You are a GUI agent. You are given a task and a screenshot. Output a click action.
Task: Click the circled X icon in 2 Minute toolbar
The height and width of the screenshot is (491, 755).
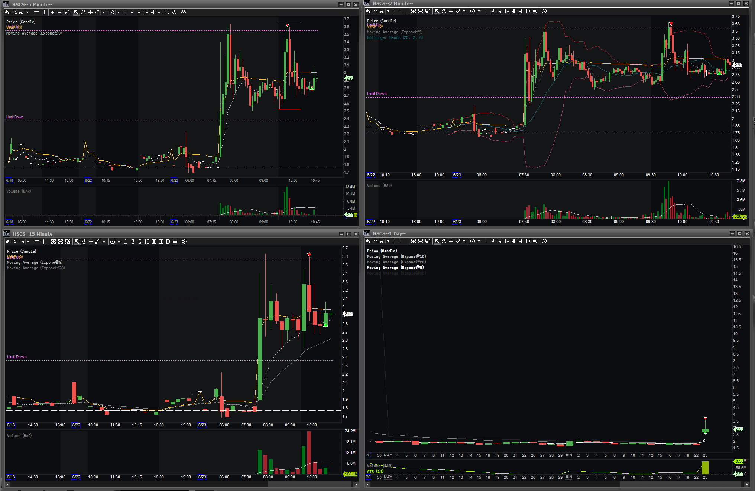point(544,11)
